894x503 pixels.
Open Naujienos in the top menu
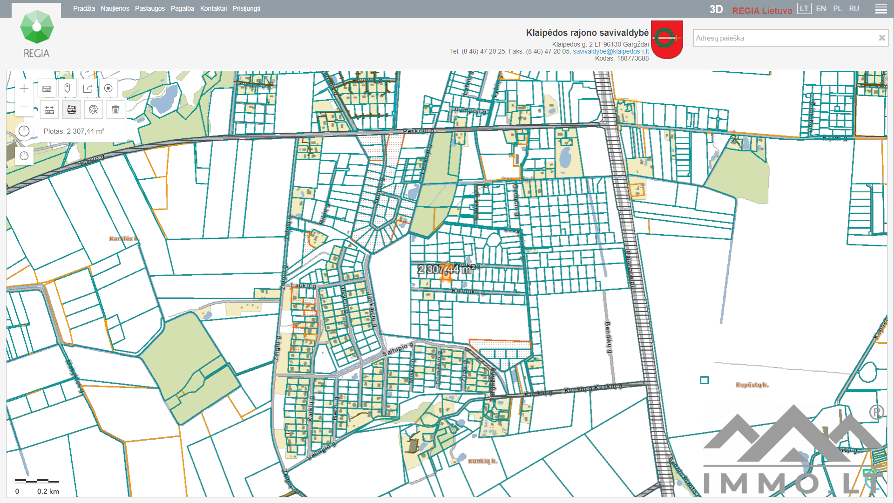(115, 8)
